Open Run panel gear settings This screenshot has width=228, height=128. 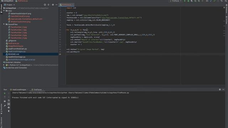[x=220, y=90]
